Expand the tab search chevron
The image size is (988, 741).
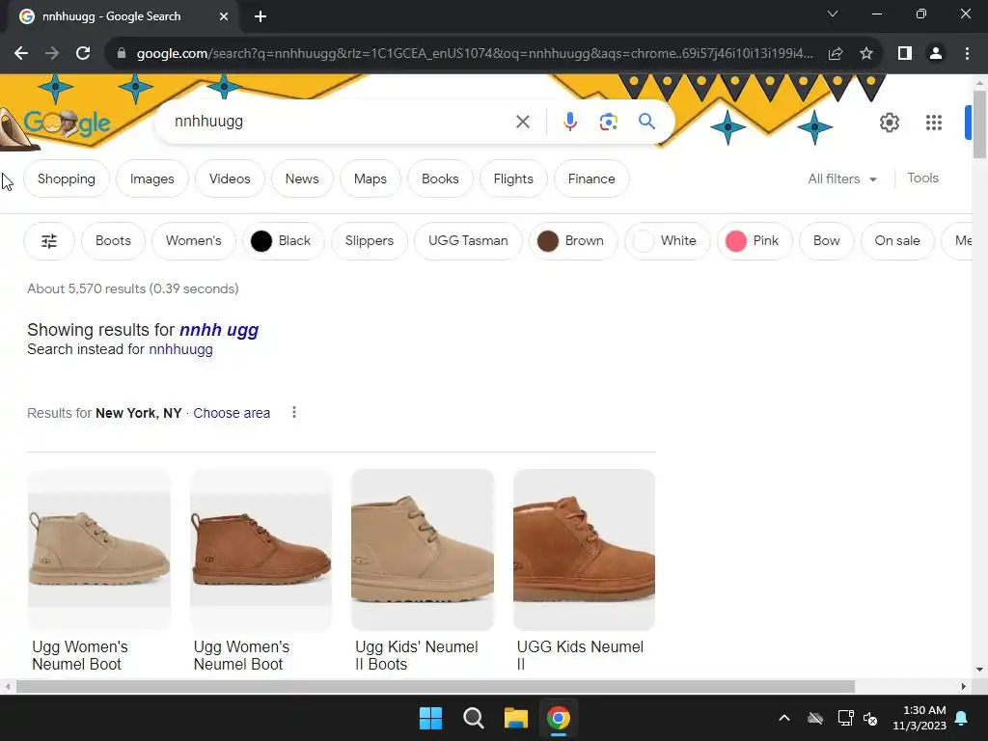(833, 14)
